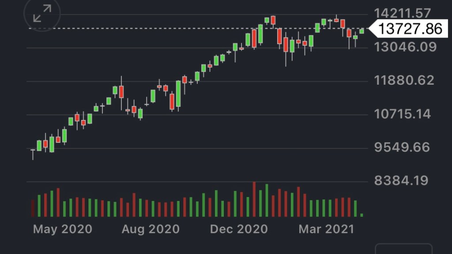Screen dimensions: 452x254
Task: Select the Mar 2021 date label
Action: pyautogui.click(x=326, y=229)
